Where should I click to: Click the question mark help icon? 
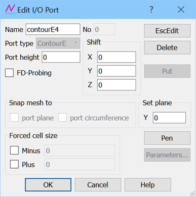(151, 10)
